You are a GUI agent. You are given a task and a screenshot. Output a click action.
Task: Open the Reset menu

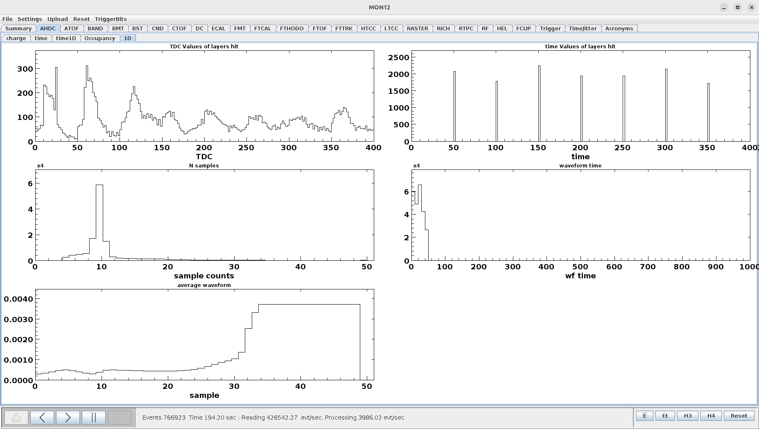click(81, 19)
